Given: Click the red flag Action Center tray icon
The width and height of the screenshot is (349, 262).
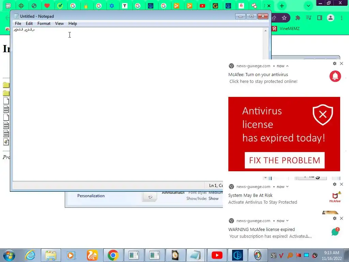Looking at the screenshot, I should tap(298, 255).
